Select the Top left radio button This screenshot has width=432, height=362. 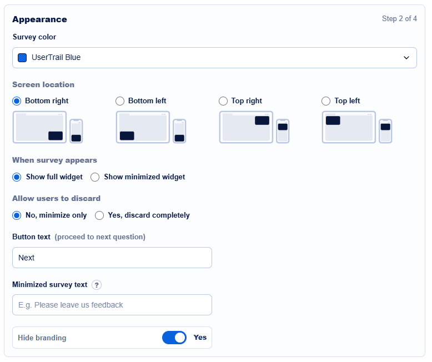(x=326, y=101)
